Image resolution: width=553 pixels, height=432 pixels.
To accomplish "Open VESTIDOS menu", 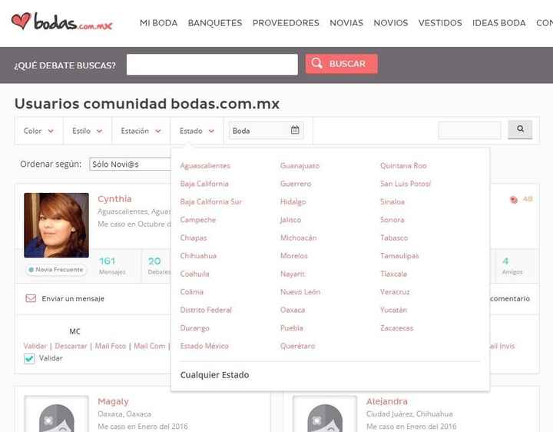I will coord(440,23).
